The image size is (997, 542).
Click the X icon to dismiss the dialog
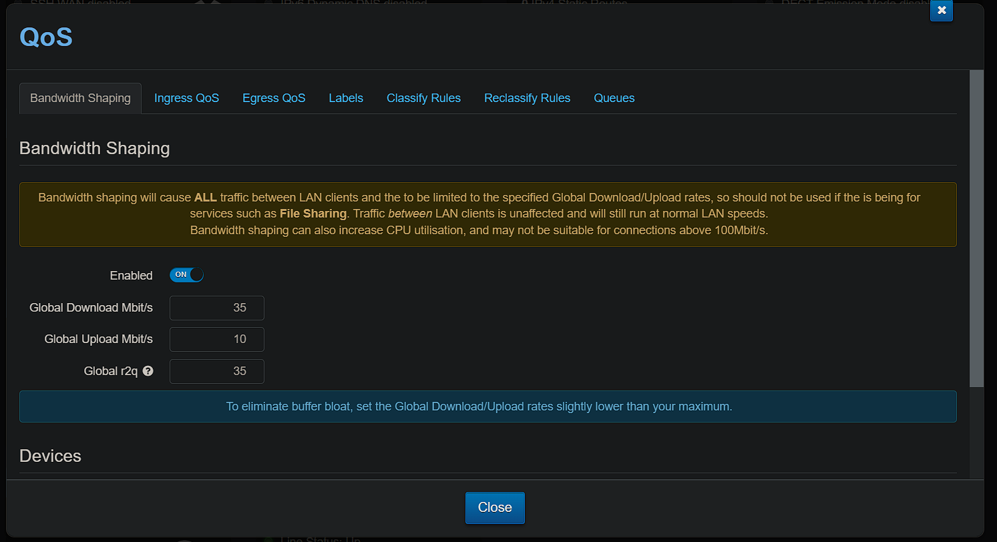(x=942, y=11)
